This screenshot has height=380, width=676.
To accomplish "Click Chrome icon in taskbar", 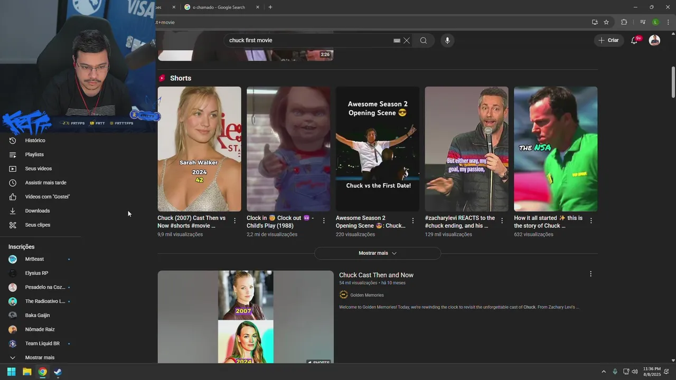I will pyautogui.click(x=42, y=372).
